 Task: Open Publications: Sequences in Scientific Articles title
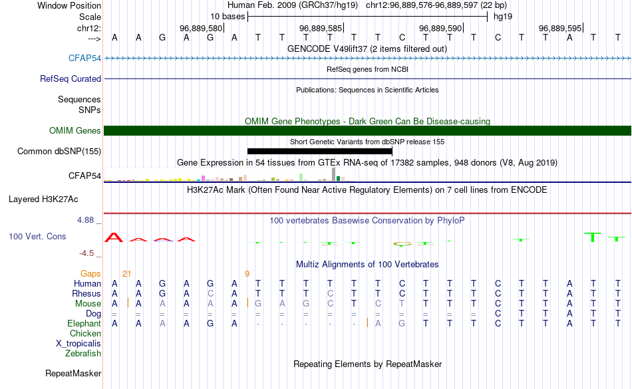367,90
